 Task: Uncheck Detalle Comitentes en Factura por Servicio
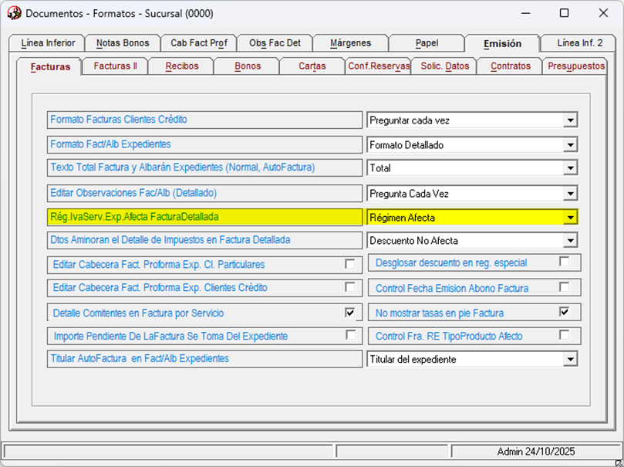tap(350, 313)
